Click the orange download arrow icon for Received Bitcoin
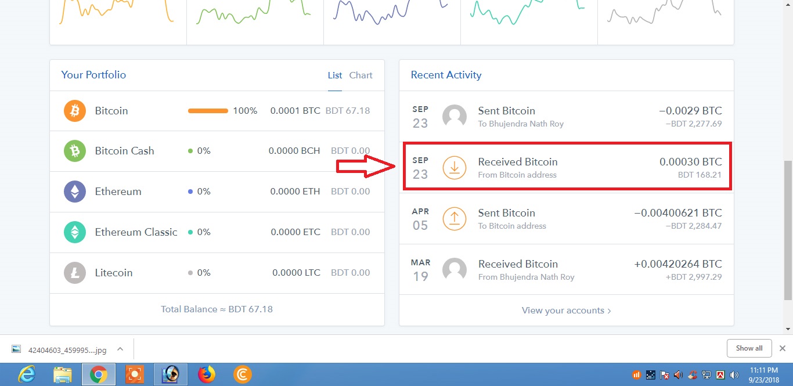Viewport: 793px width, 386px height. click(x=455, y=168)
